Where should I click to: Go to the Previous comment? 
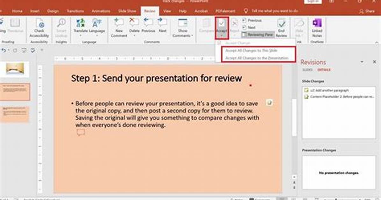point(148,25)
